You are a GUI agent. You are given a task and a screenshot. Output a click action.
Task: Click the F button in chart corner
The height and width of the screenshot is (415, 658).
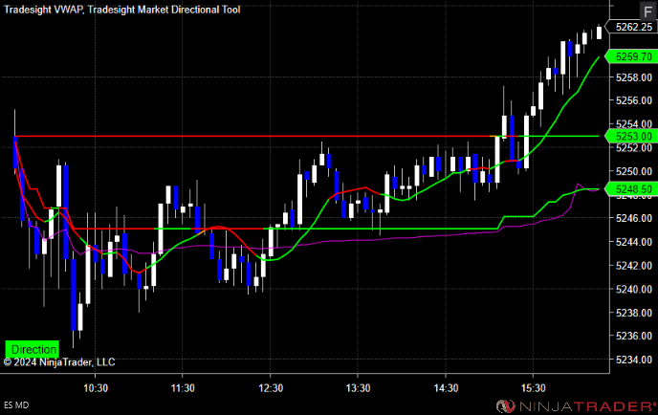(x=647, y=11)
